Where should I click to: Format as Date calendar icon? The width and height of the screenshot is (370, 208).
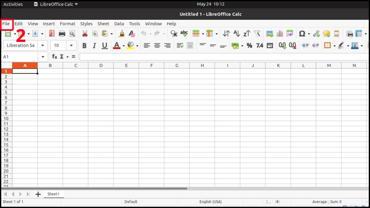270,46
